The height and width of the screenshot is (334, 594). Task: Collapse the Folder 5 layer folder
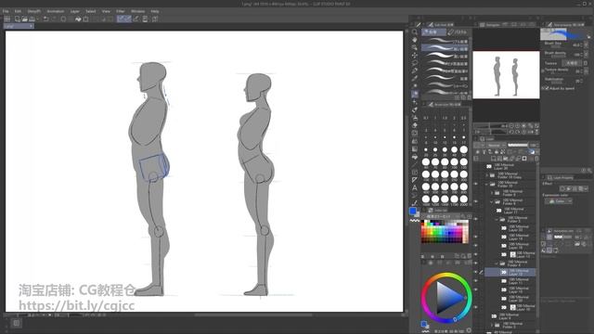(x=497, y=219)
